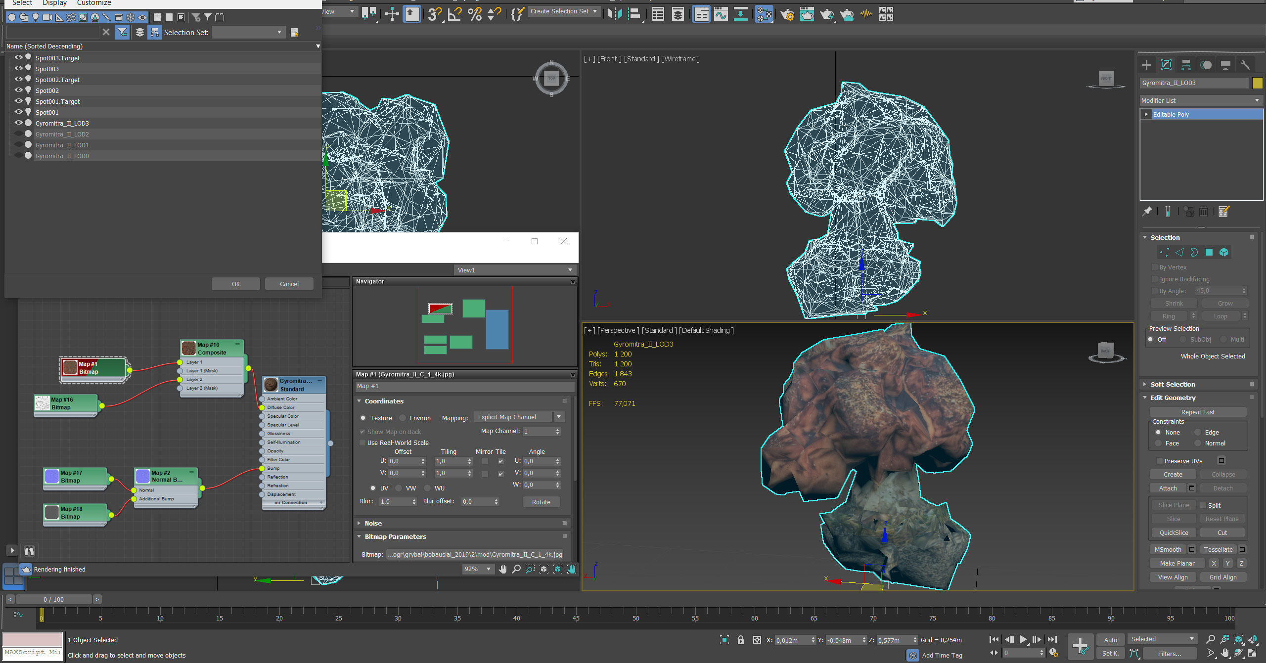Click the QuickSlice button

1174,532
